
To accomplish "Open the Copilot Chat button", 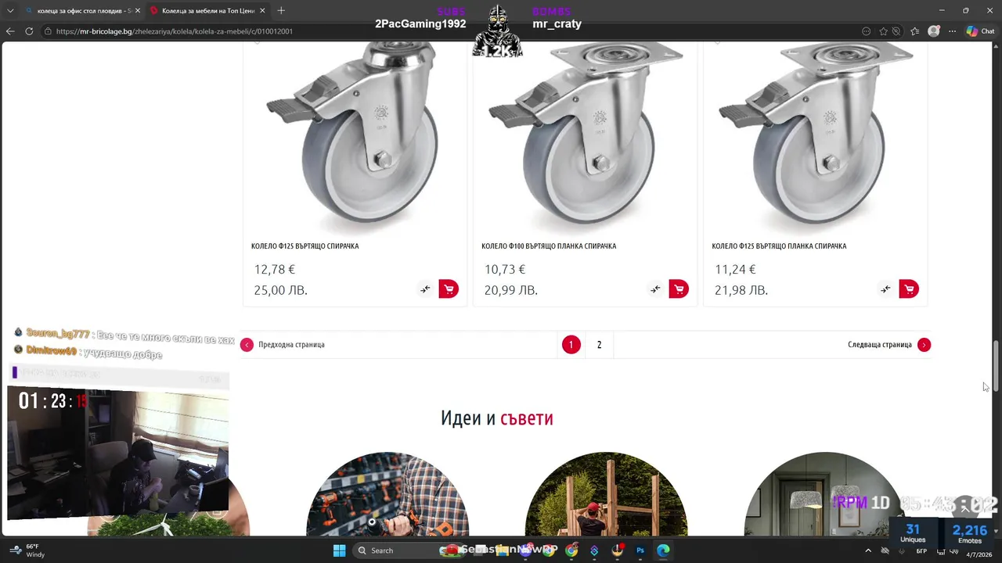I will (x=979, y=31).
